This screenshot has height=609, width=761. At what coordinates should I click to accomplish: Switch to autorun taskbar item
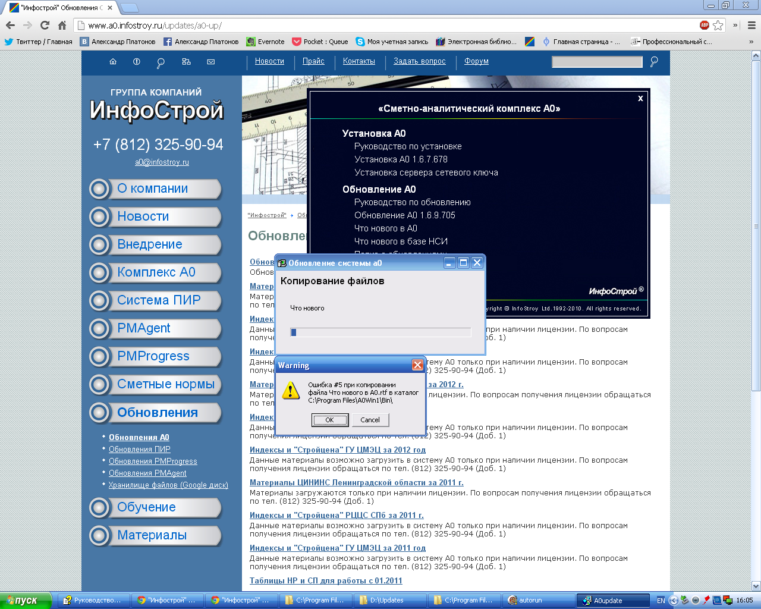click(x=538, y=601)
